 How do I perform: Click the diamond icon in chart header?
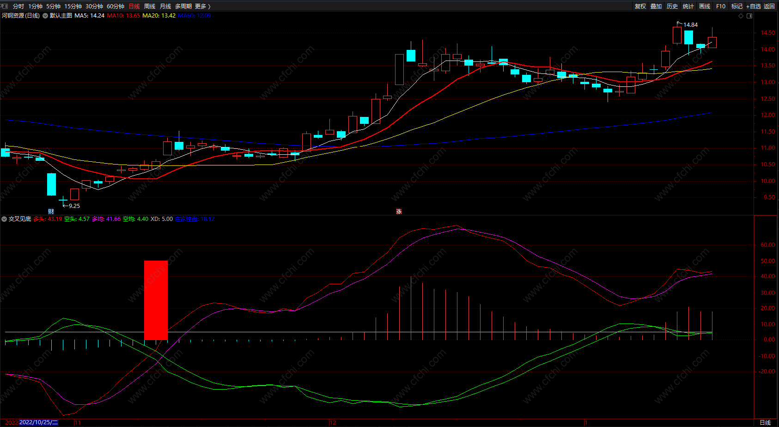point(741,16)
